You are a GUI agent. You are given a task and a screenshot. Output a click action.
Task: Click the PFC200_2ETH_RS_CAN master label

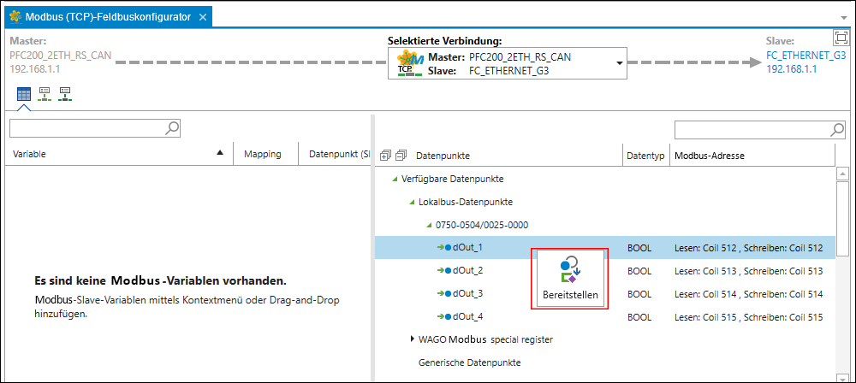coord(61,55)
